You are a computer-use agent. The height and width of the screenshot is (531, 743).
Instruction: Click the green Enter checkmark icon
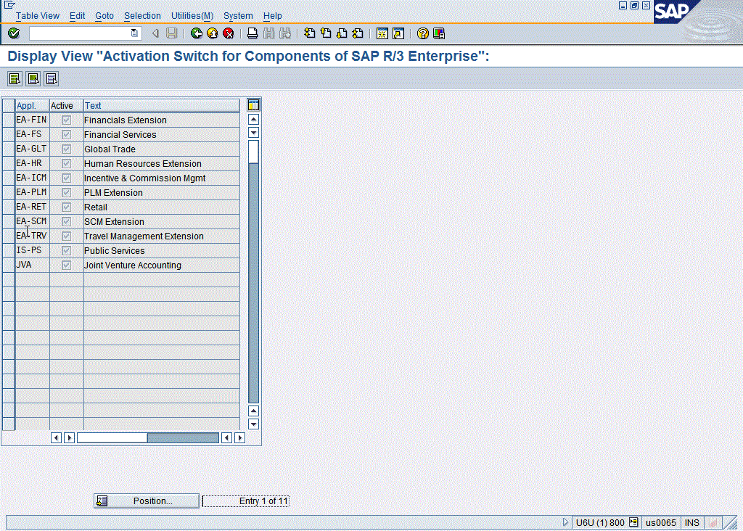pyautogui.click(x=14, y=33)
